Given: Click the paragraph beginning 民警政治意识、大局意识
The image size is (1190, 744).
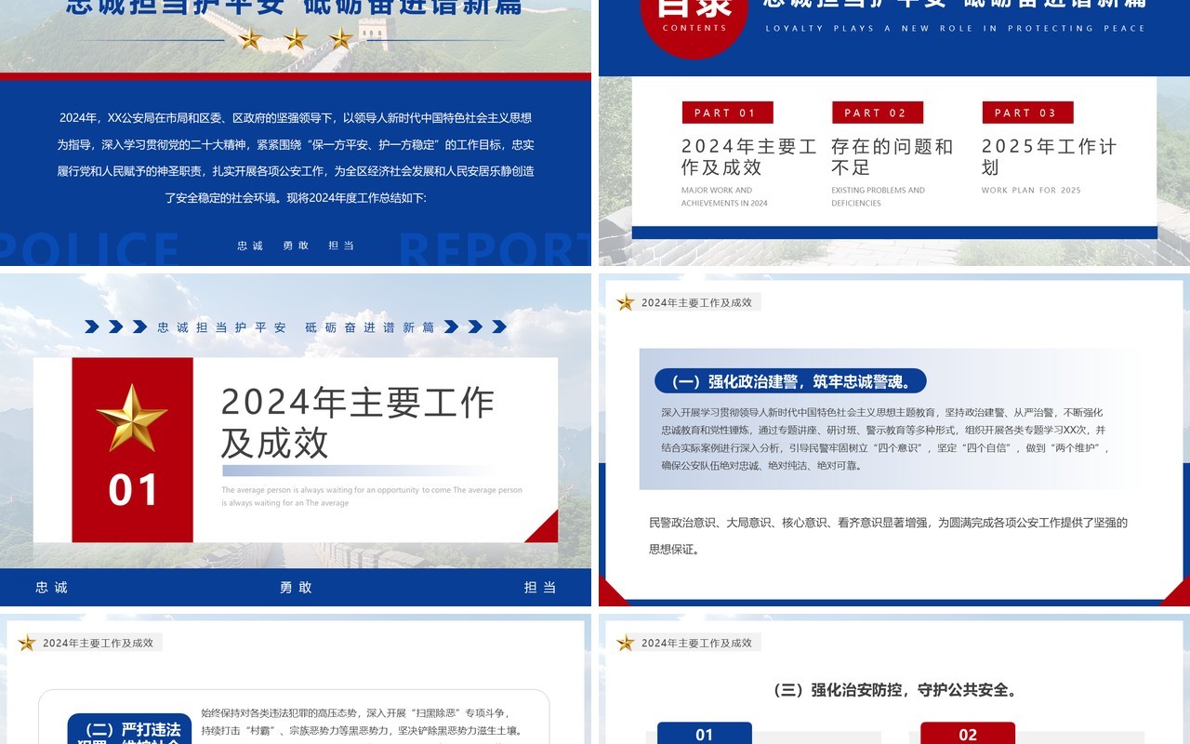Looking at the screenshot, I should 888,536.
